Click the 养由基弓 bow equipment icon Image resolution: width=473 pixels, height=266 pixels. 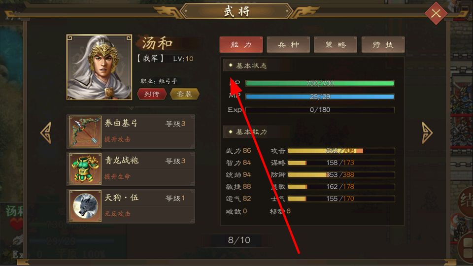point(85,132)
